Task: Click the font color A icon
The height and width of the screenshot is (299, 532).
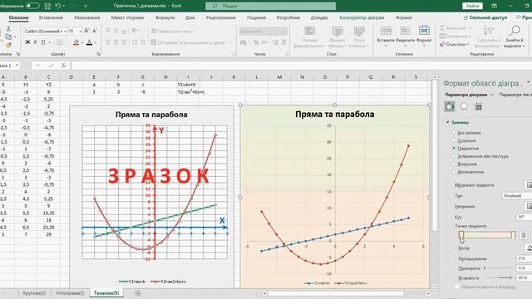Action: point(89,42)
